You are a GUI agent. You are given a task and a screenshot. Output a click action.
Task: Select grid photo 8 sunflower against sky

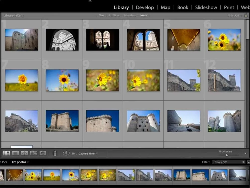[62, 80]
